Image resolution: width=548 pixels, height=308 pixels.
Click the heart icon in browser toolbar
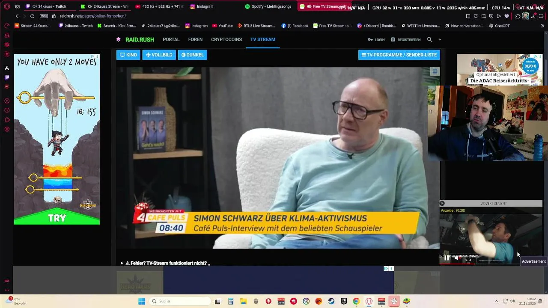[x=507, y=16]
